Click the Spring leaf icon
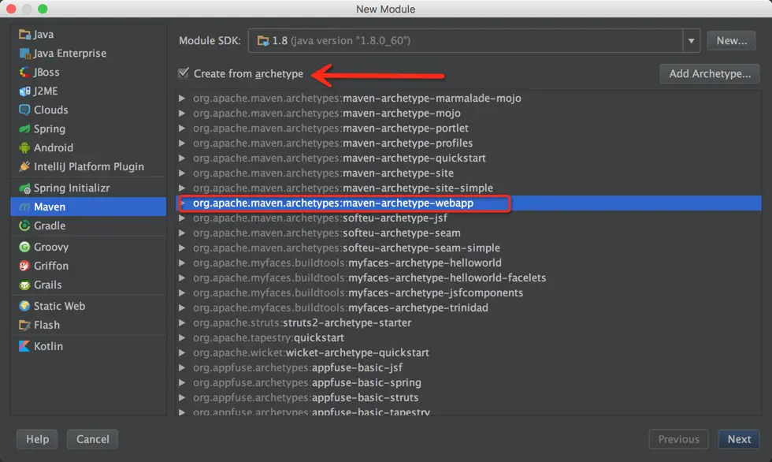Screen dimensions: 772x462 (x=24, y=129)
